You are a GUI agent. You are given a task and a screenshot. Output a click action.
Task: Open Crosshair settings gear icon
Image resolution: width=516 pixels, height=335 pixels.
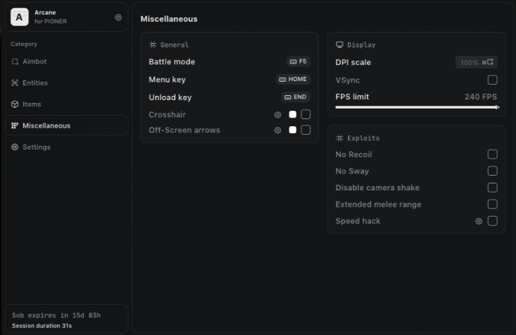277,114
